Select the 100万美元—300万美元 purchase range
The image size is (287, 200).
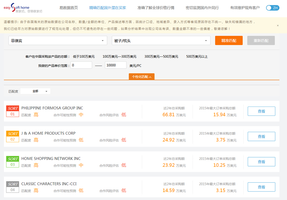(x=119, y=56)
